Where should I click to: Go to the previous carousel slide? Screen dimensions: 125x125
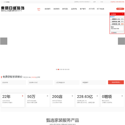(x=3, y=41)
